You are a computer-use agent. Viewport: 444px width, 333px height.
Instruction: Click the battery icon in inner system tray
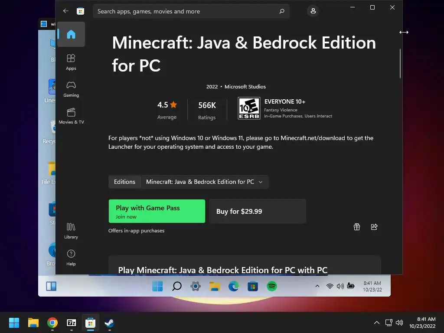(350, 286)
